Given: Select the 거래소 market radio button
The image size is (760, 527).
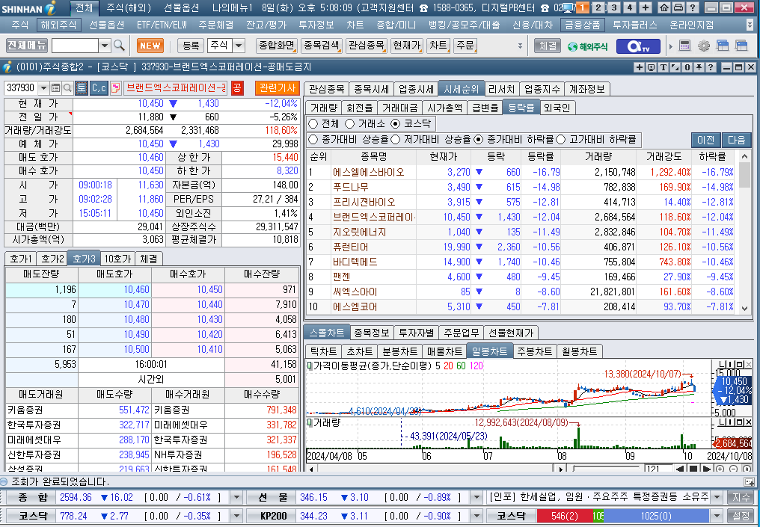Looking at the screenshot, I should click(x=349, y=123).
